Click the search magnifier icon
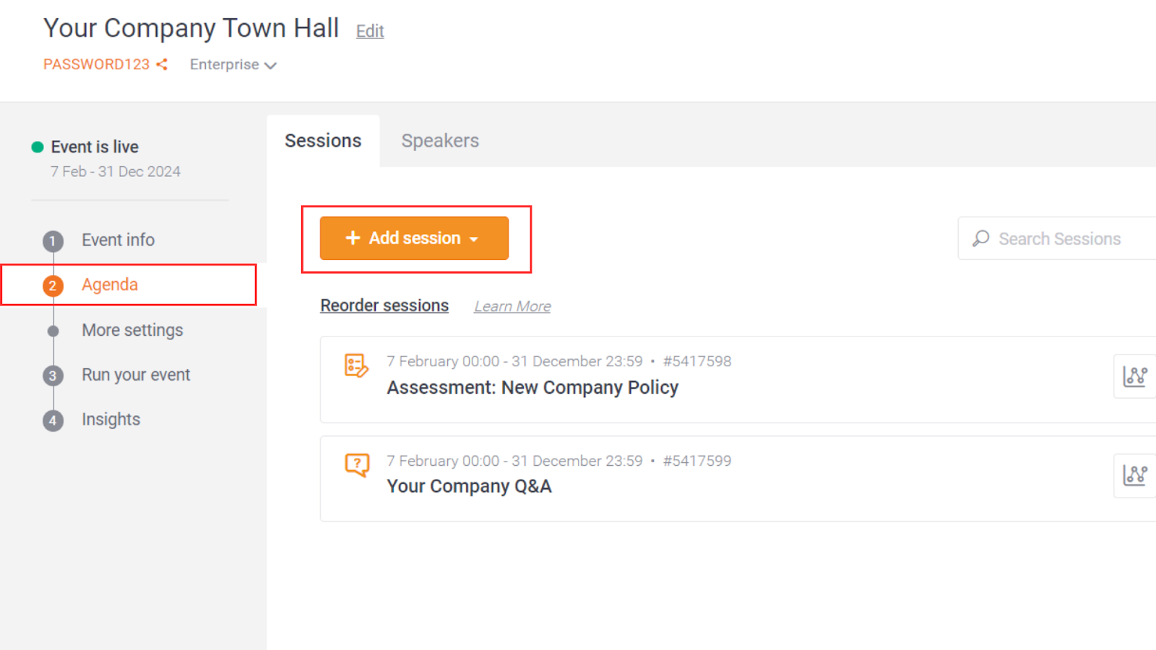Image resolution: width=1156 pixels, height=650 pixels. tap(980, 238)
